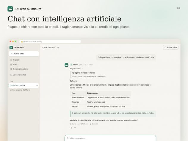
Task: Click the assistant avatar icon next to Rapido
Action: pyautogui.click(x=67, y=65)
